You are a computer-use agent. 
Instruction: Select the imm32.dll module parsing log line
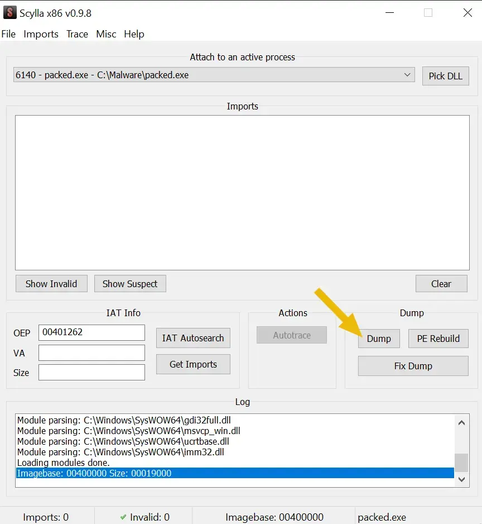pyautogui.click(x=235, y=452)
